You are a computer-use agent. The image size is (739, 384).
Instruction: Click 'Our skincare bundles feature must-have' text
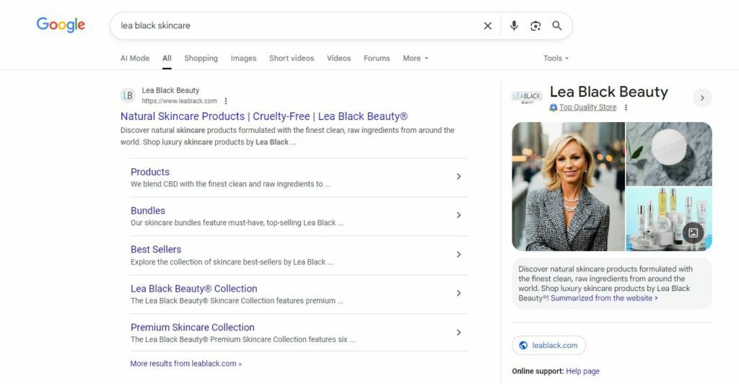237,223
